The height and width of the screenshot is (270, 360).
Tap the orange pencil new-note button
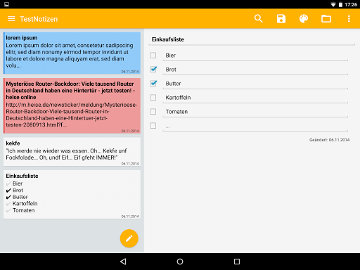(x=129, y=238)
